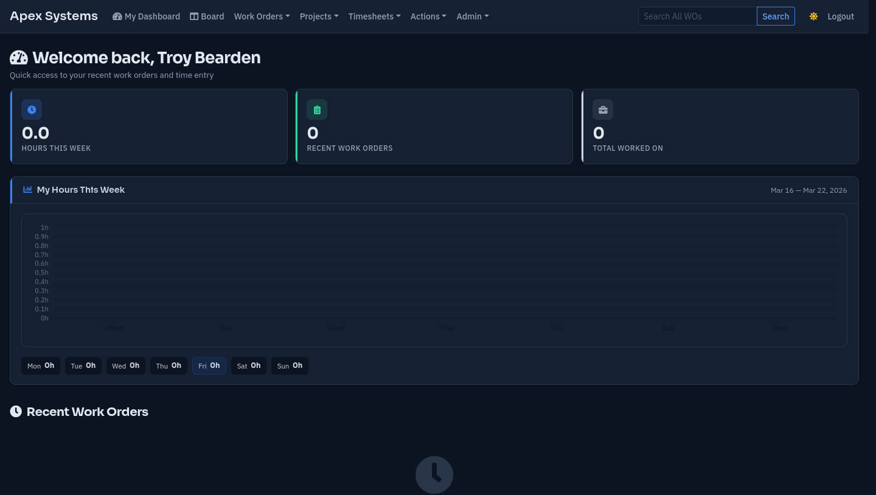Click the Search button
876x495 pixels.
[x=776, y=16]
